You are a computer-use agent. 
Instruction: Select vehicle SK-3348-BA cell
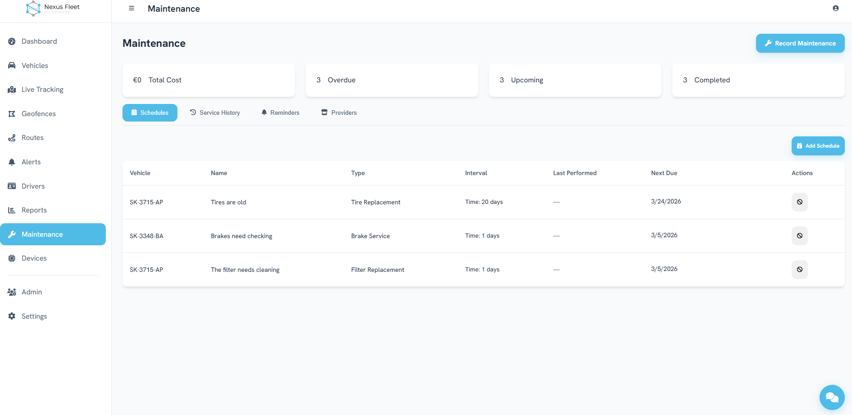point(146,236)
